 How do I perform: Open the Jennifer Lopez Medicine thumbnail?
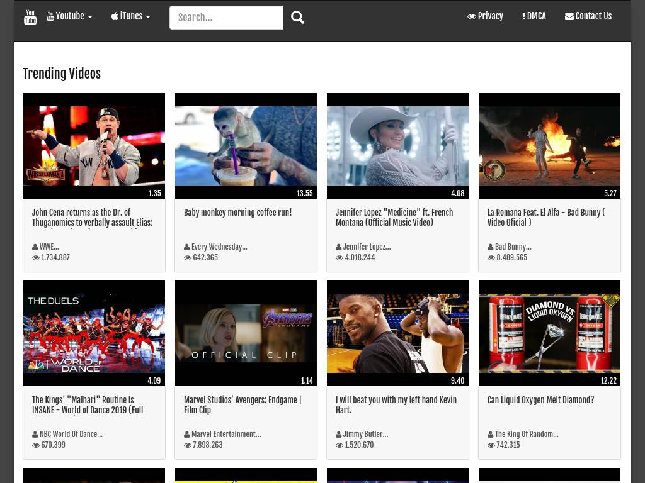[398, 146]
